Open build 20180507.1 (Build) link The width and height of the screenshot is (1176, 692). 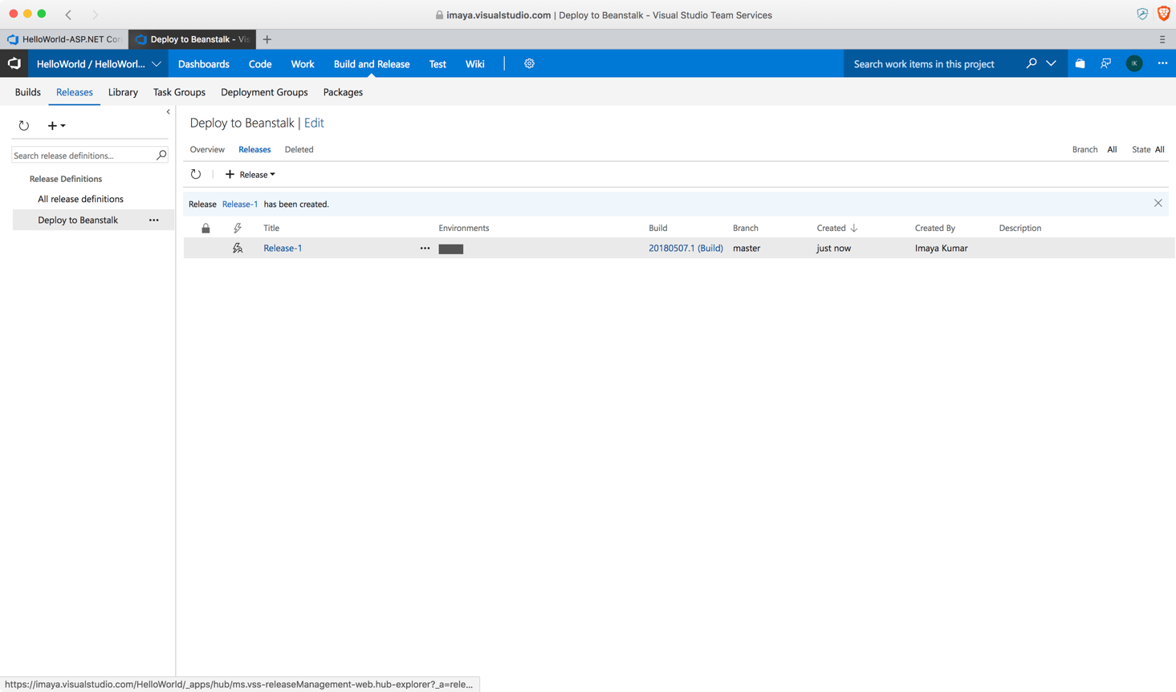coord(686,249)
